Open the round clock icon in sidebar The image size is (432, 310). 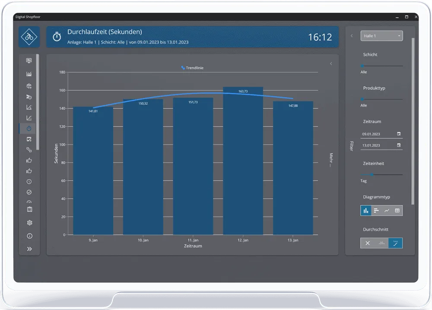29,182
